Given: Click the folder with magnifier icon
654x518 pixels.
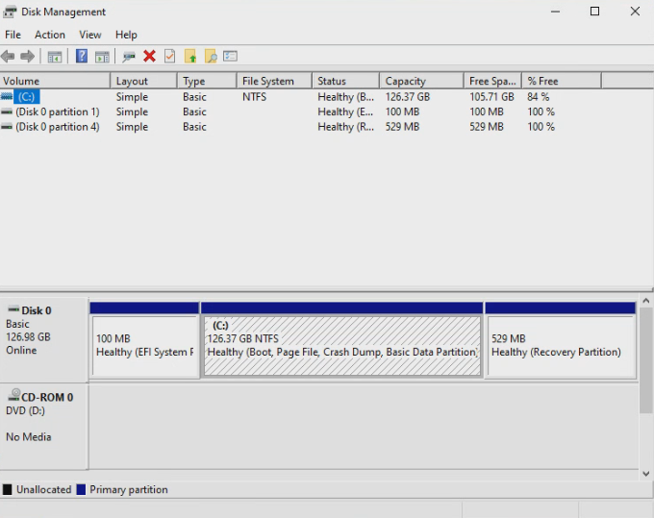Looking at the screenshot, I should [x=211, y=56].
